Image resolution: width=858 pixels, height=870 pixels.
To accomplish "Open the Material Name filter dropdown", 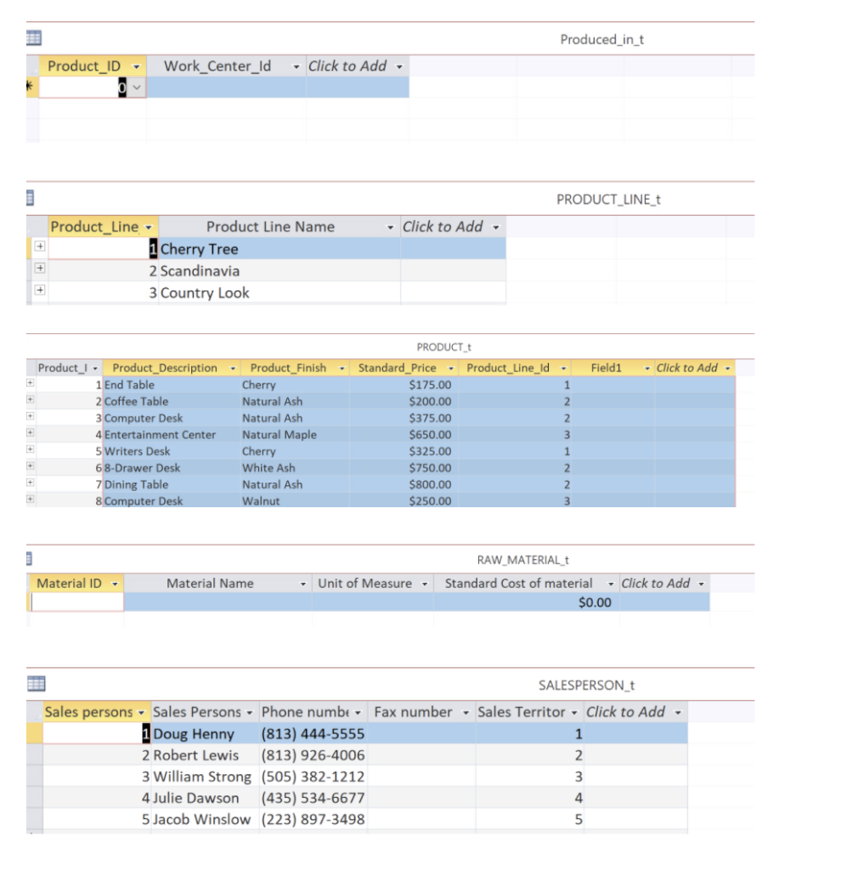I will click(x=304, y=584).
